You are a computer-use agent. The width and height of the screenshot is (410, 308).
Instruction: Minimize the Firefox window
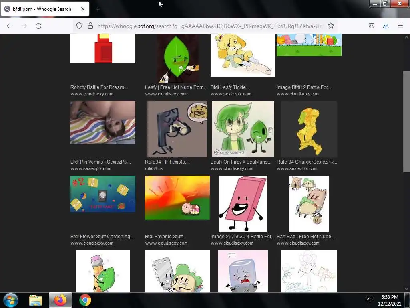(375, 4)
